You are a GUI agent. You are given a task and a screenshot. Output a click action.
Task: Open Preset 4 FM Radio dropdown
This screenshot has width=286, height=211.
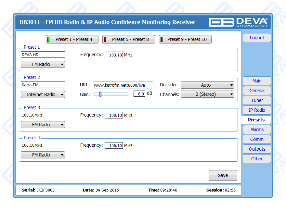[x=43, y=155]
